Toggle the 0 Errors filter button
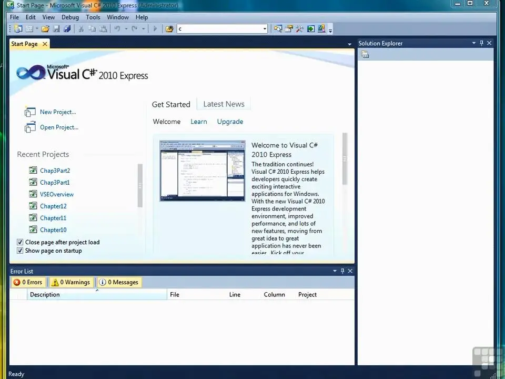This screenshot has width=505, height=379. (28, 282)
